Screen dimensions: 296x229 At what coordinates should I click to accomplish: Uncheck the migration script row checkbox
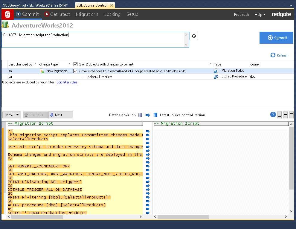click(x=75, y=71)
